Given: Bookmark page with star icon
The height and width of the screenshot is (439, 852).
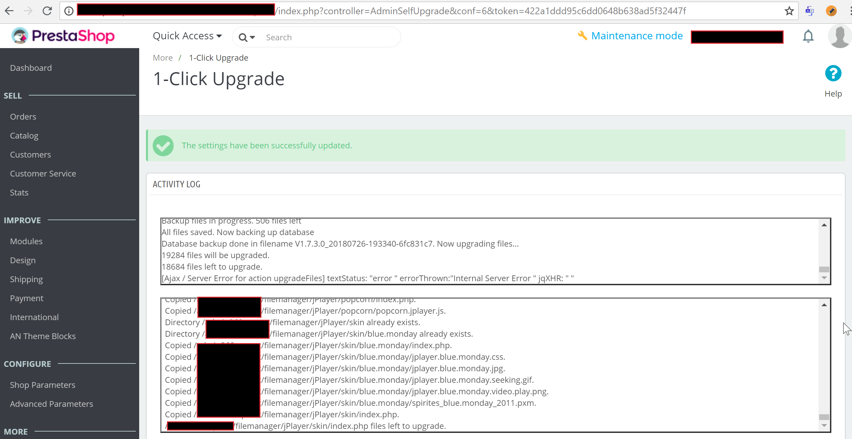Looking at the screenshot, I should tap(789, 11).
